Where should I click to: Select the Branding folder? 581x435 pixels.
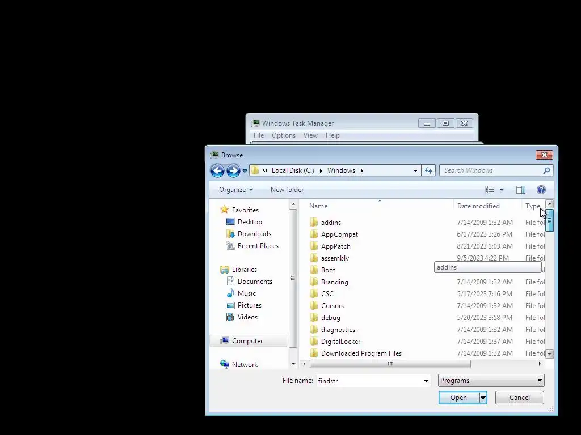(335, 282)
